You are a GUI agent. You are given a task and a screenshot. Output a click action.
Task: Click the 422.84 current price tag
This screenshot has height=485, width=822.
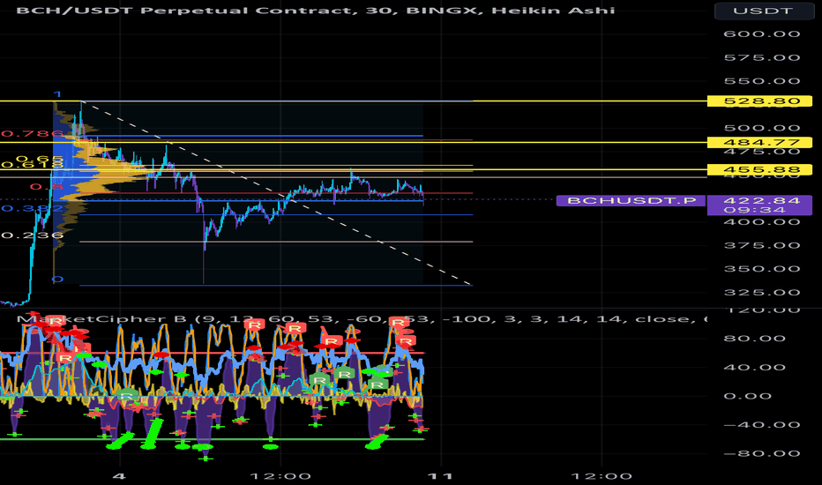(x=760, y=200)
